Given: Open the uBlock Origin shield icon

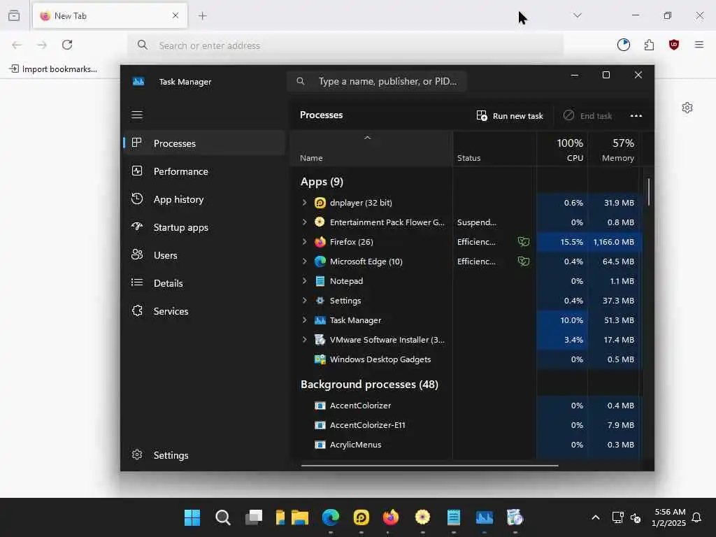Looking at the screenshot, I should pos(674,45).
